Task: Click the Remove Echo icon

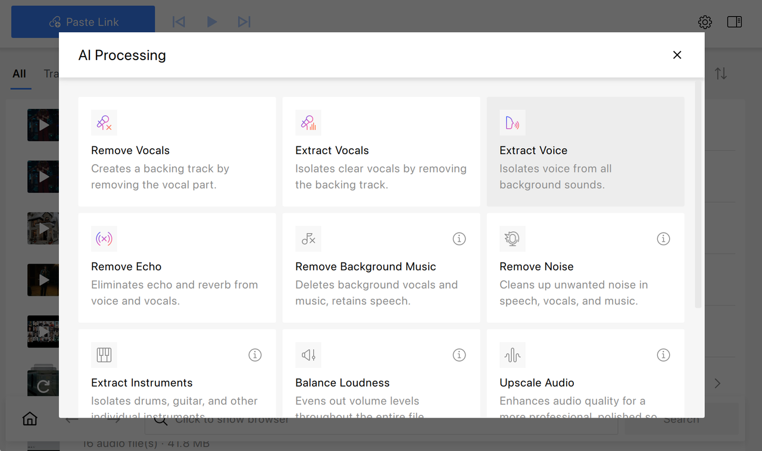Action: point(104,239)
